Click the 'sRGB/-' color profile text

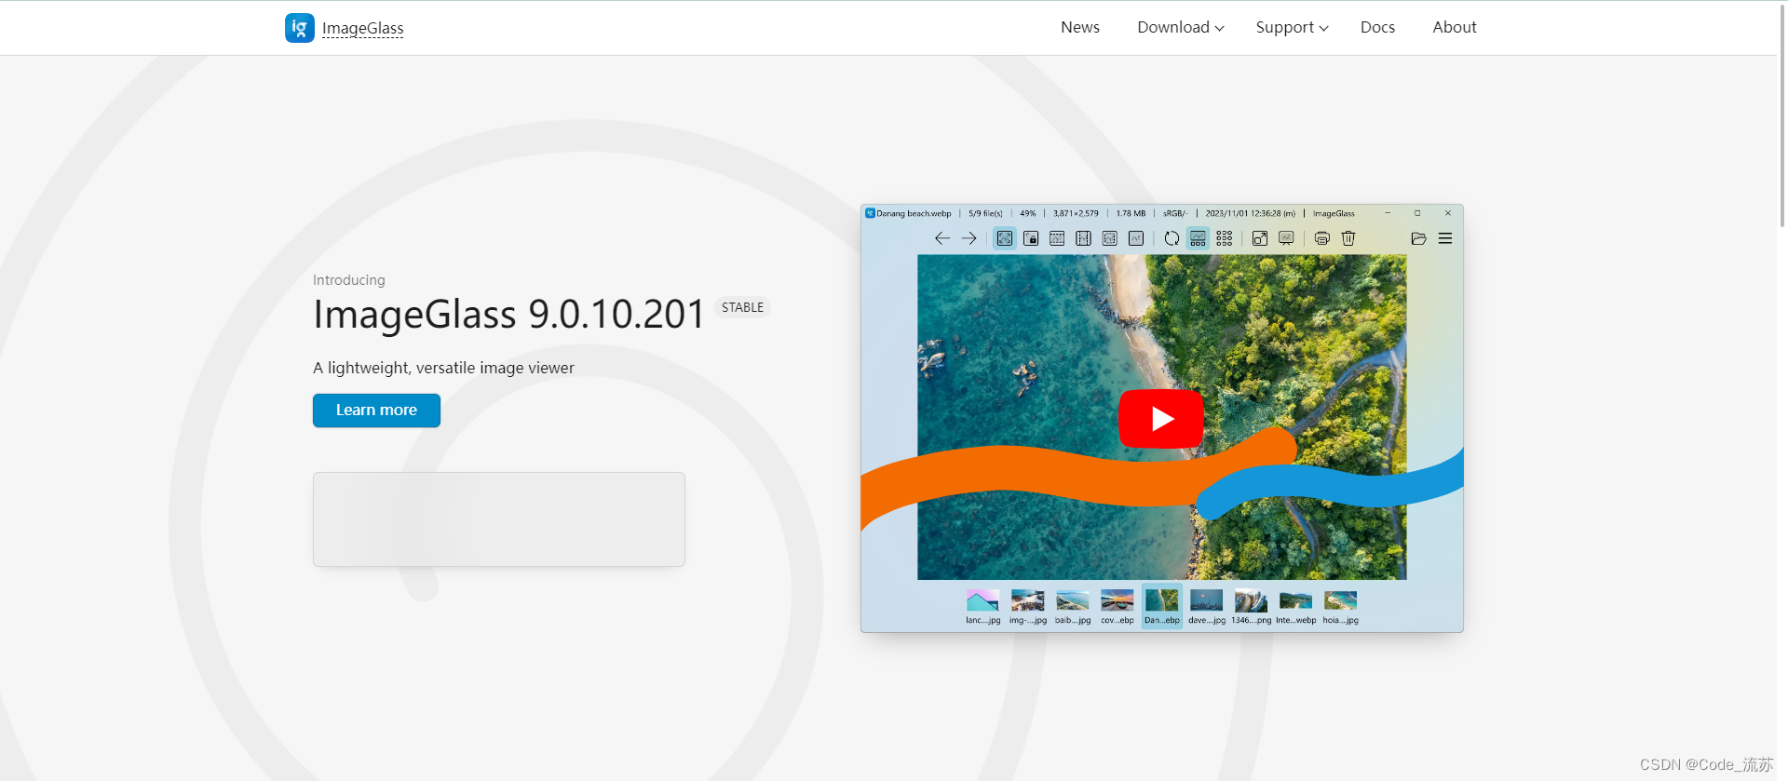point(1175,213)
